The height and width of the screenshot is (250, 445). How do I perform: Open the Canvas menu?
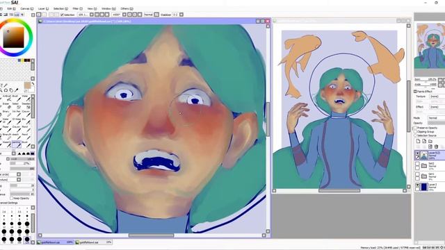pyautogui.click(x=27, y=8)
